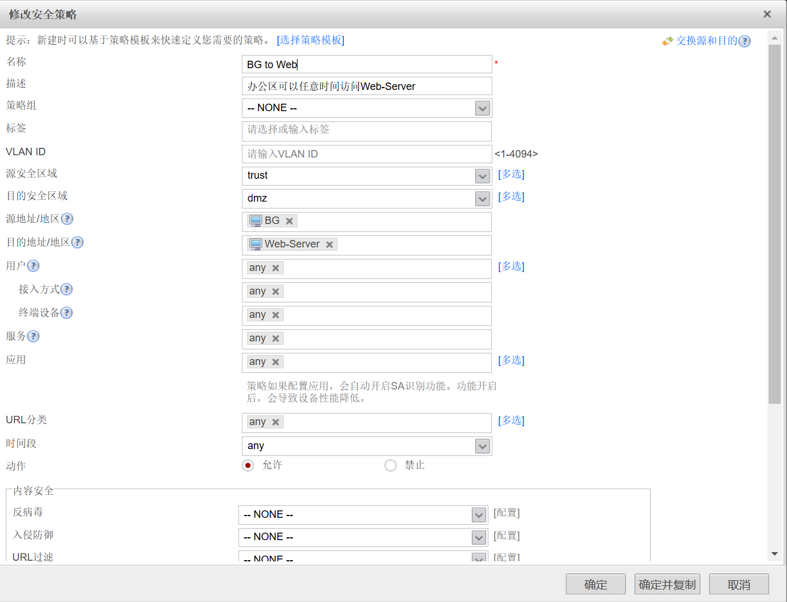Open the 入侵防御 NONE dropdown

tap(479, 537)
